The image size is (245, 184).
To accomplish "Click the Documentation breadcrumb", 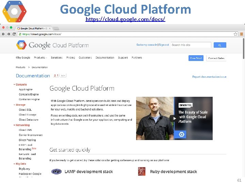I will coord(40,67).
